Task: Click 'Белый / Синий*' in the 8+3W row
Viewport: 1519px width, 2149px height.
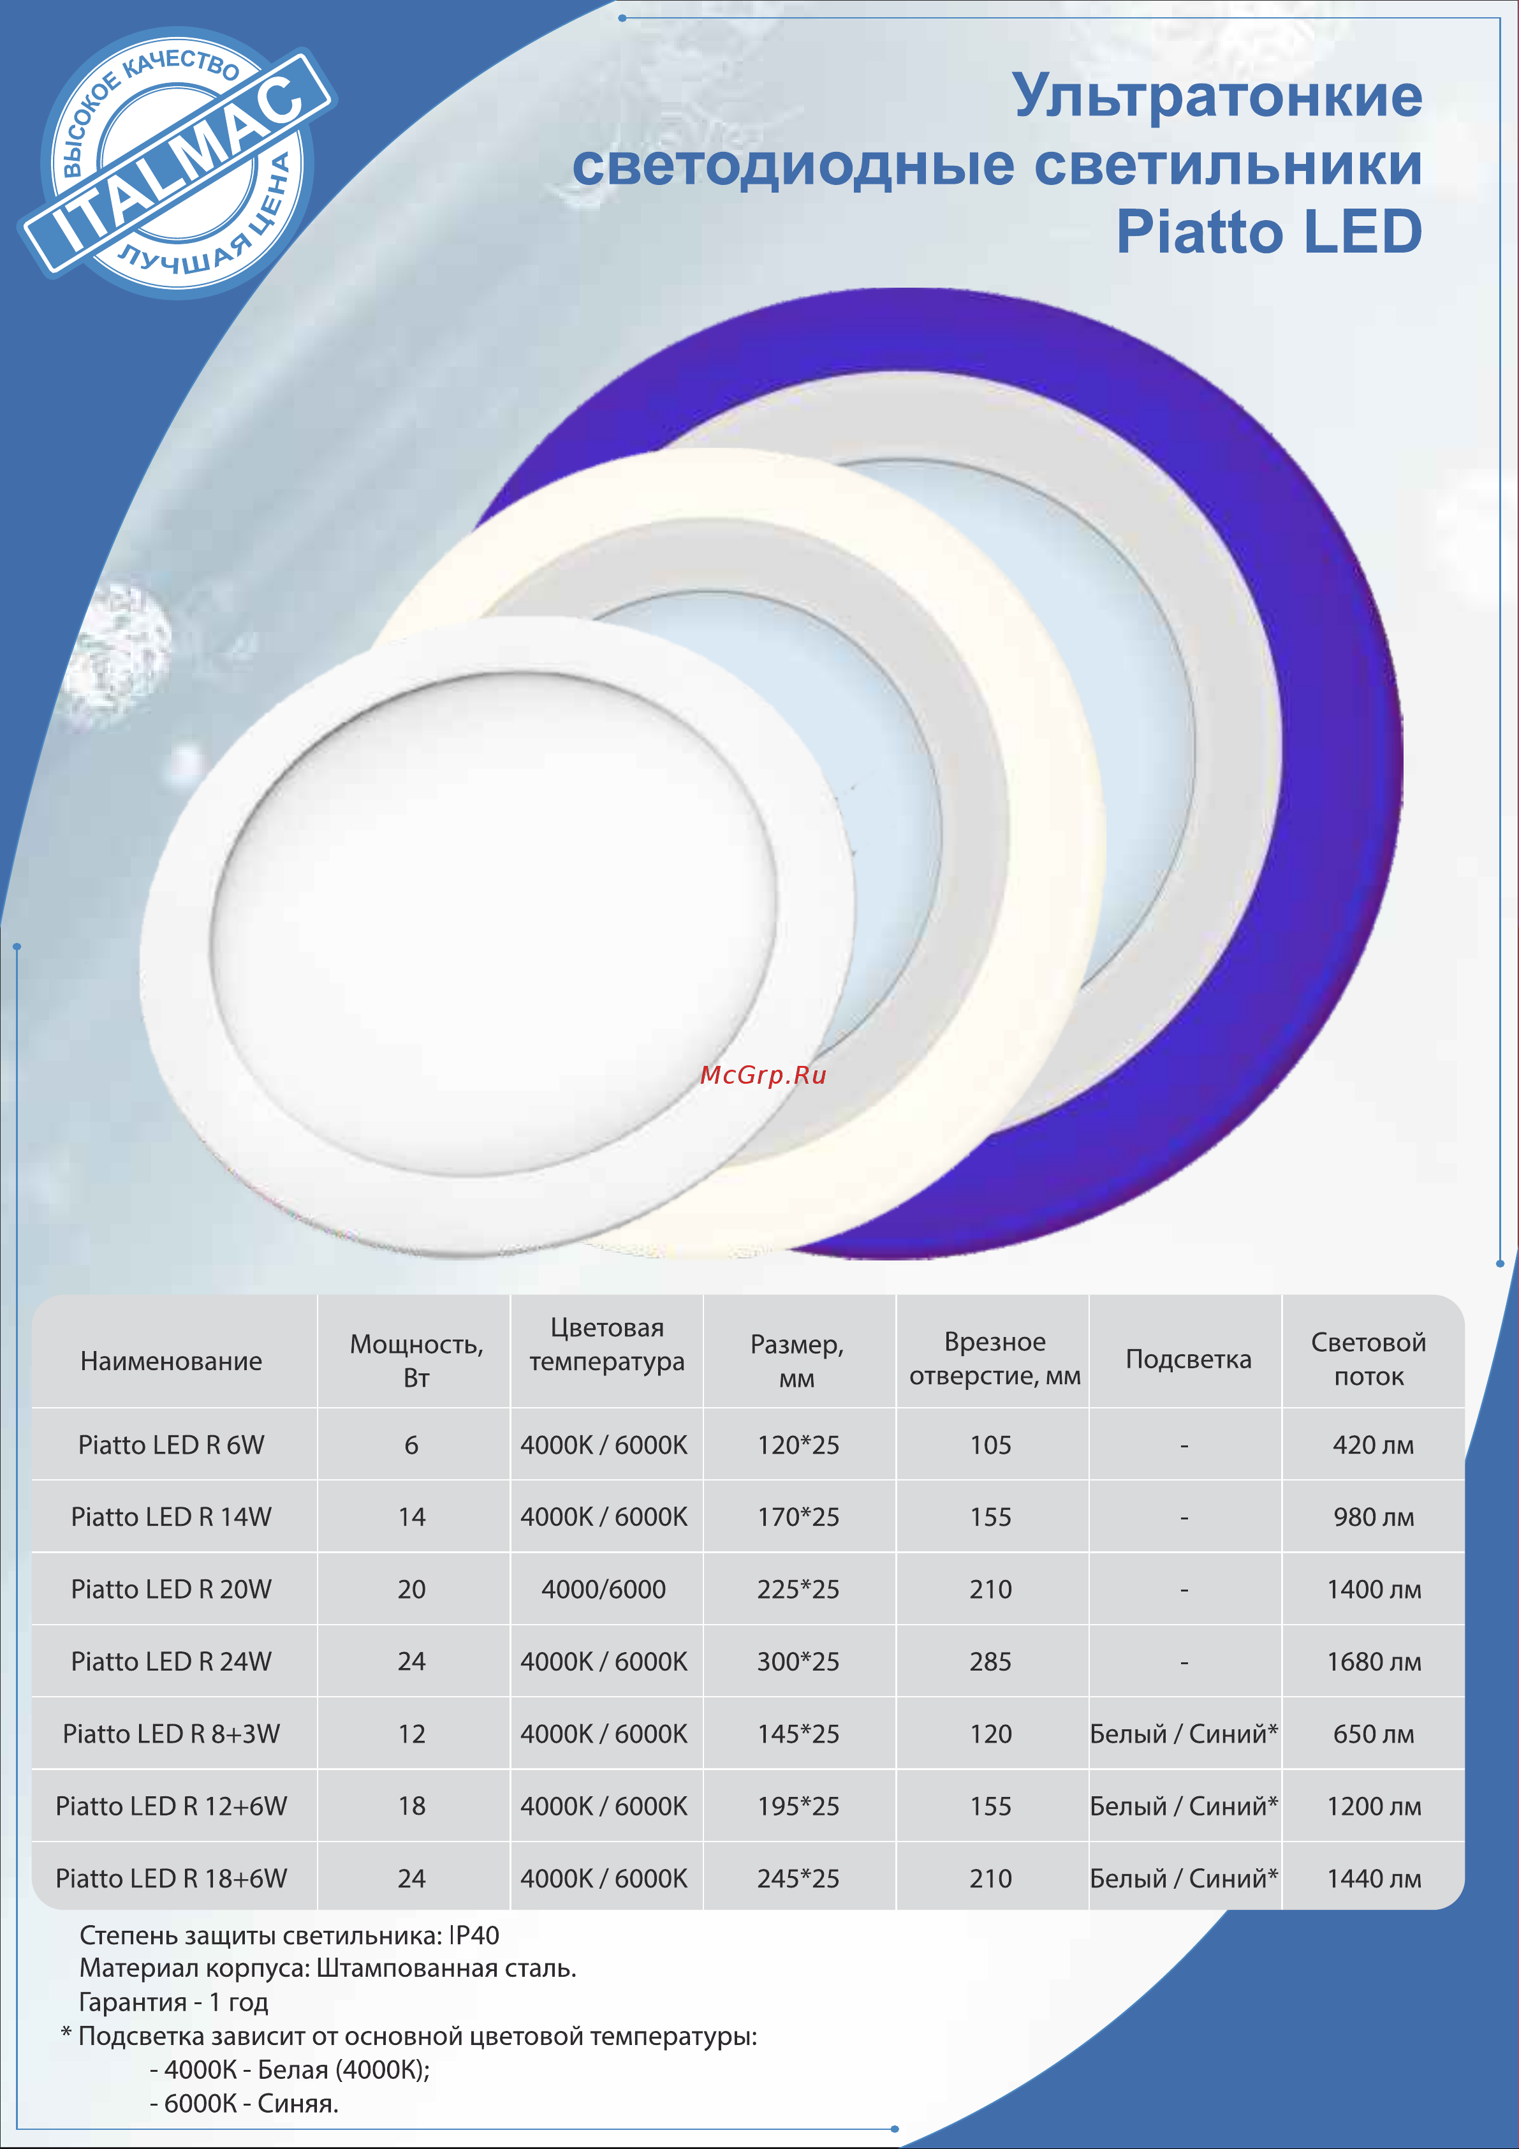Action: [x=1184, y=1734]
